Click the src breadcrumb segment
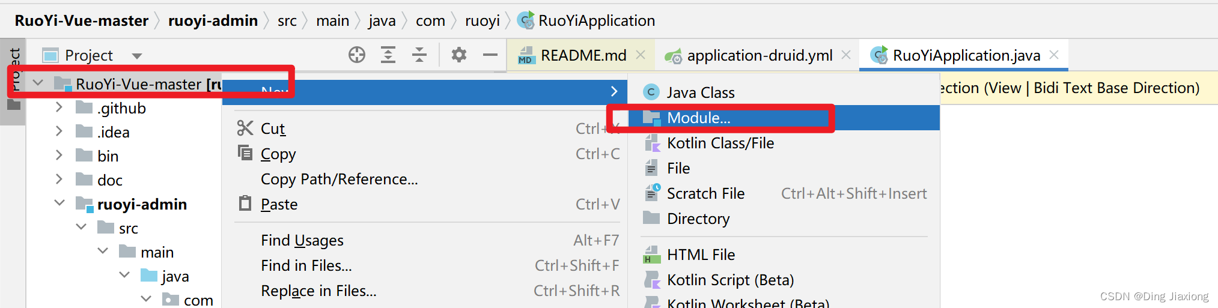This screenshot has width=1218, height=308. 287,20
